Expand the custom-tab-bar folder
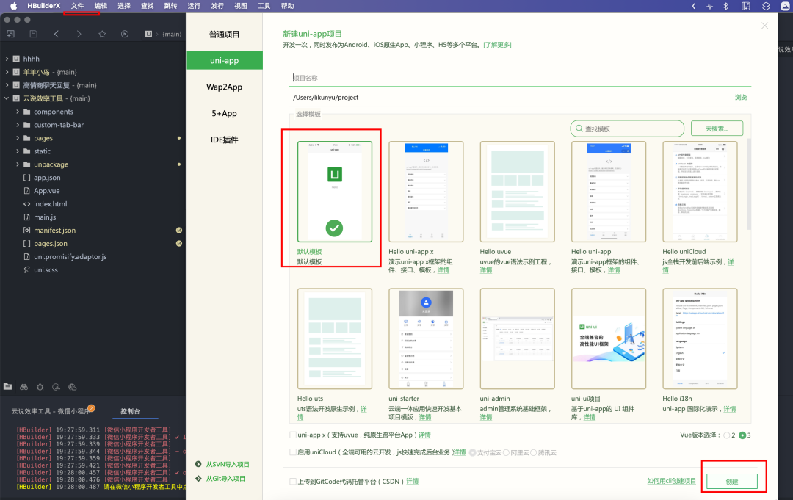 [18, 125]
